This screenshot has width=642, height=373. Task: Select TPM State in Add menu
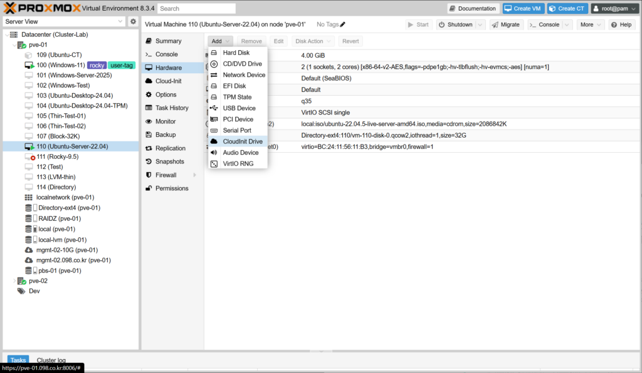[x=237, y=97]
